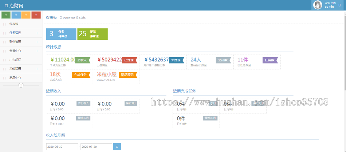Expand the 会员中心 submenu arrow
The width and height of the screenshot is (346, 152).
38,51
